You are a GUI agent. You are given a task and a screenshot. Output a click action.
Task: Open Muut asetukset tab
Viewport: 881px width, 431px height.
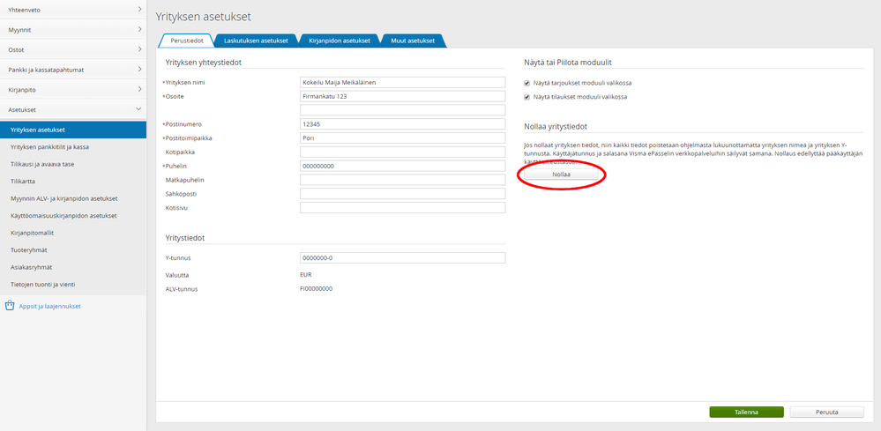click(413, 41)
